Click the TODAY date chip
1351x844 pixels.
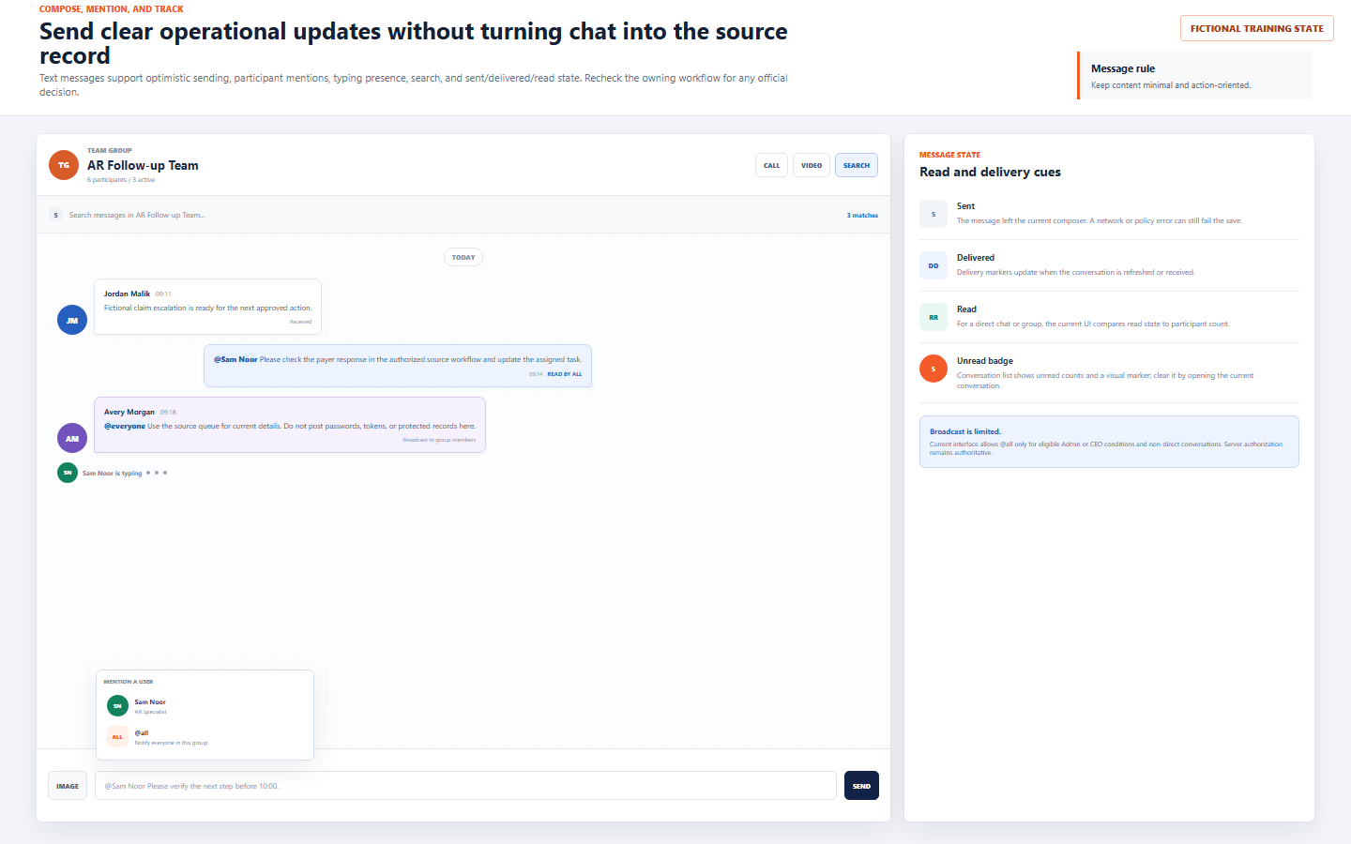pyautogui.click(x=463, y=257)
